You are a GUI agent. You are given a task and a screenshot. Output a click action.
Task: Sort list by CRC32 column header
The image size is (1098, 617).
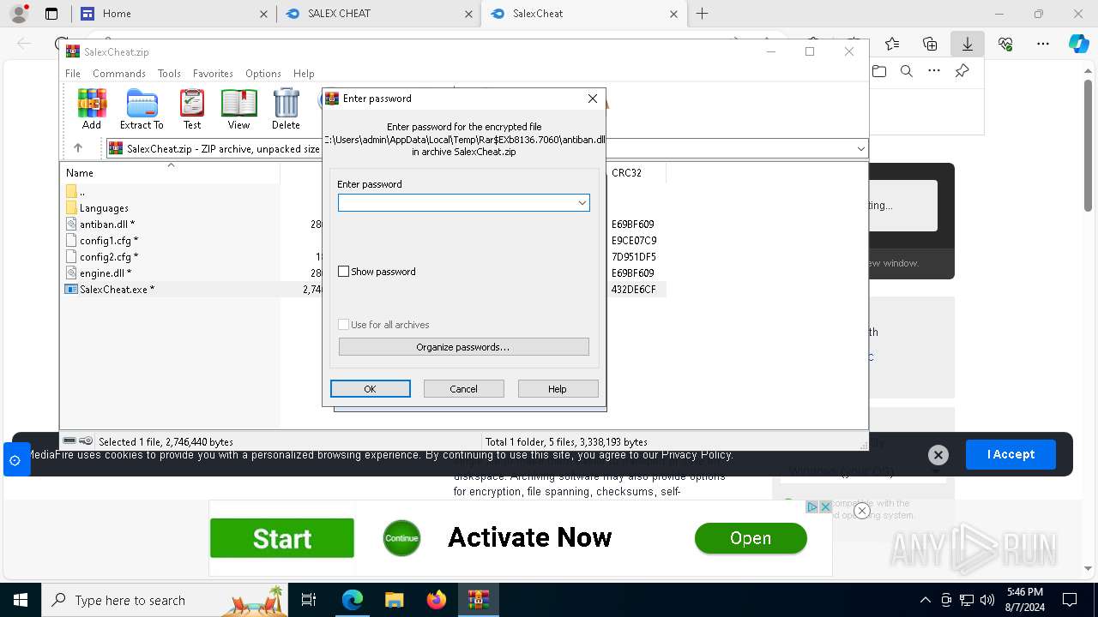tap(626, 172)
